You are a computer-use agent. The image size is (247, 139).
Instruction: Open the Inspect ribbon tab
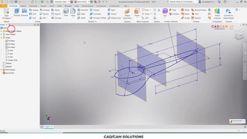point(43,6)
